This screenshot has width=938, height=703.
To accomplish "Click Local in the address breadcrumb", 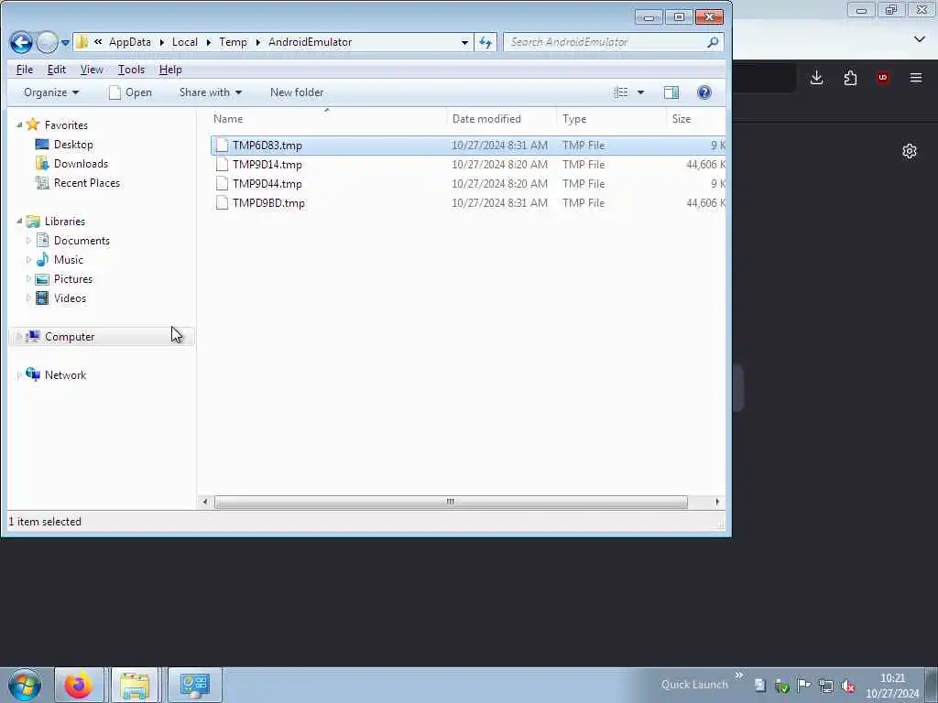I will (x=185, y=42).
